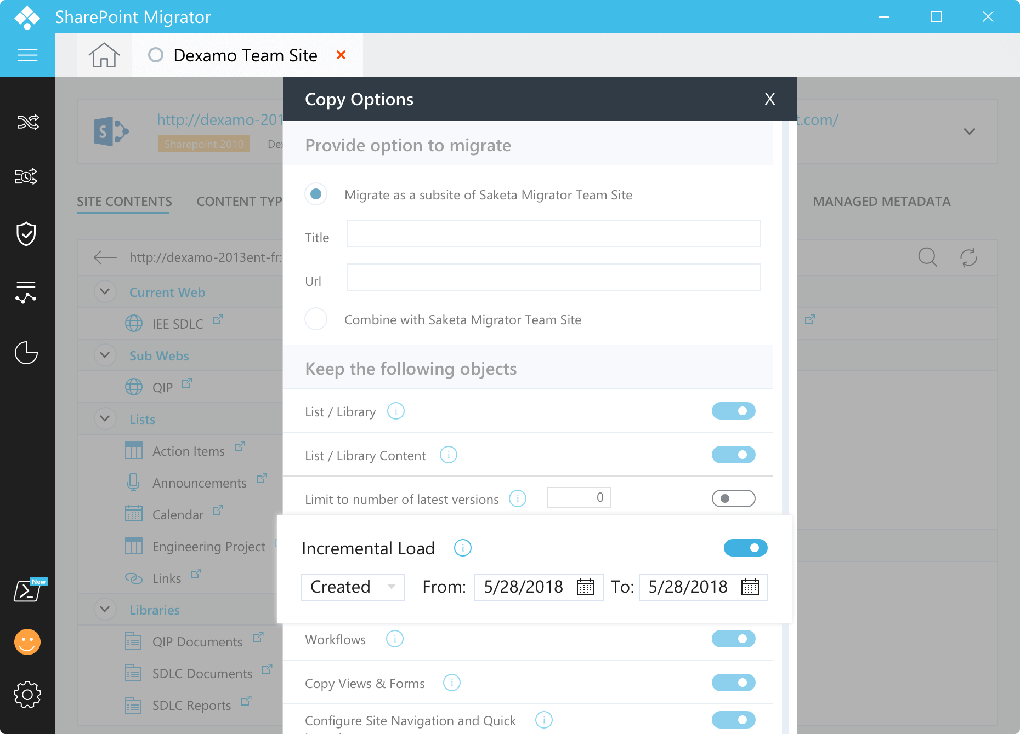Click the From date field

pyautogui.click(x=539, y=587)
